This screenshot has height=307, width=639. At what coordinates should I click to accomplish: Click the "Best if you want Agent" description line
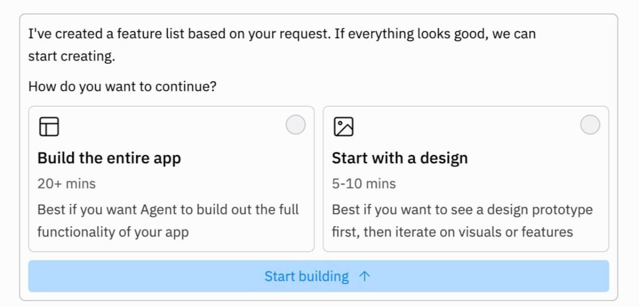[168, 209]
